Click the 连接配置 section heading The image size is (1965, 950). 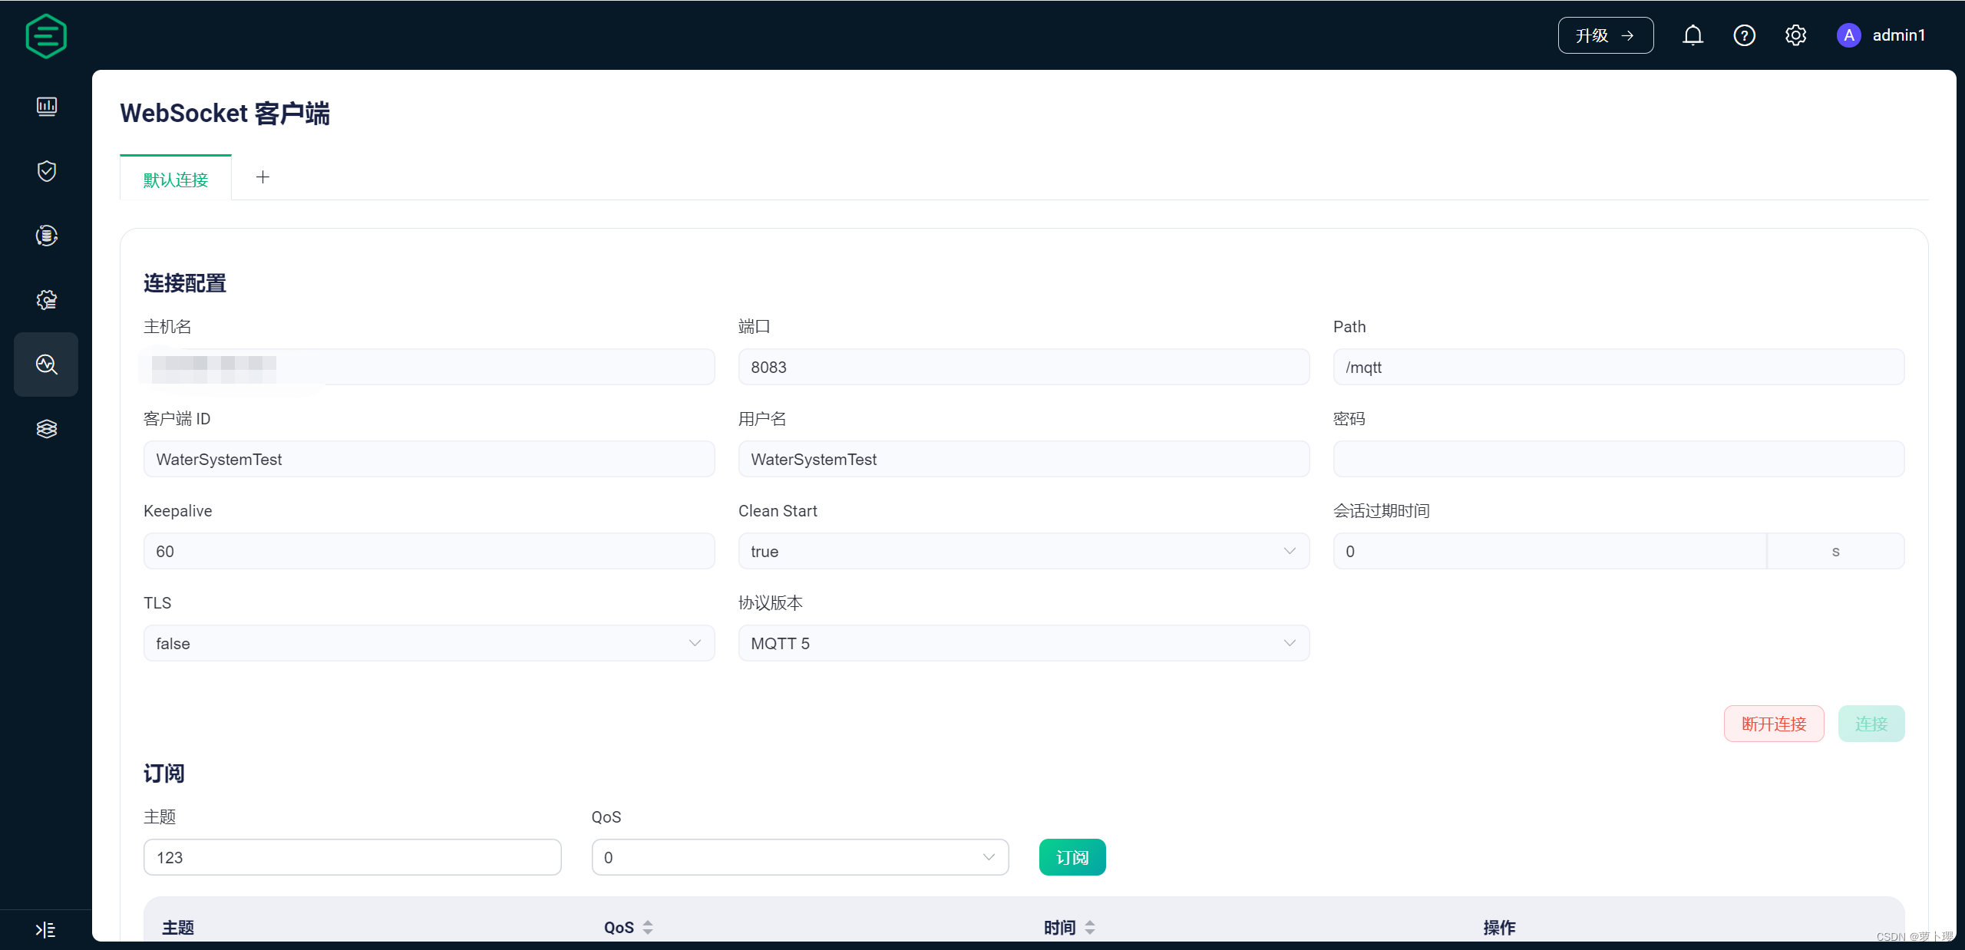click(x=185, y=283)
